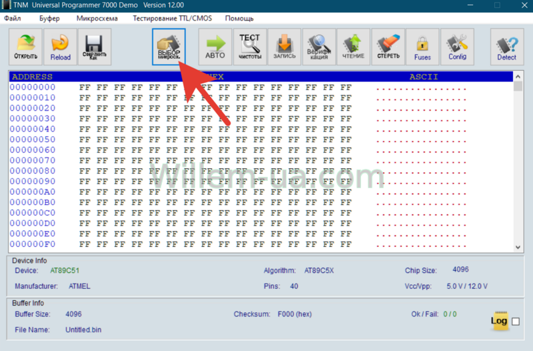Click the Запись (Write) chip icon
Image resolution: width=533 pixels, height=351 pixels.
point(284,46)
